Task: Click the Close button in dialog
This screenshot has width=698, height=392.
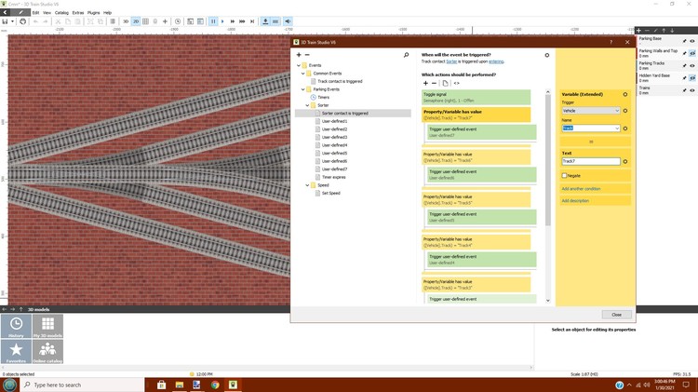Action: pos(616,314)
